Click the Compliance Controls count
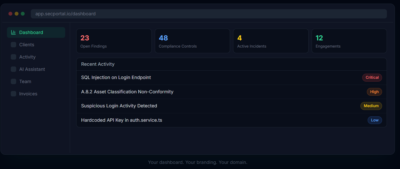This screenshot has height=169, width=400. 163,38
